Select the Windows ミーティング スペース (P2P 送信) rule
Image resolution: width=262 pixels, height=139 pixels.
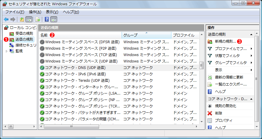pyautogui.click(x=81, y=48)
